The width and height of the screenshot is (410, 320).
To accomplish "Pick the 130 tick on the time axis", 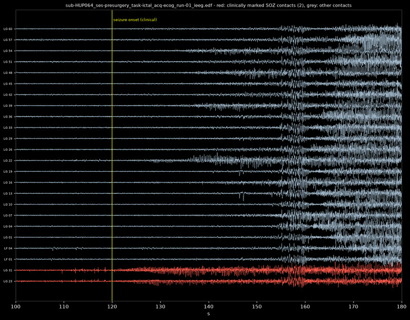I will [160, 306].
